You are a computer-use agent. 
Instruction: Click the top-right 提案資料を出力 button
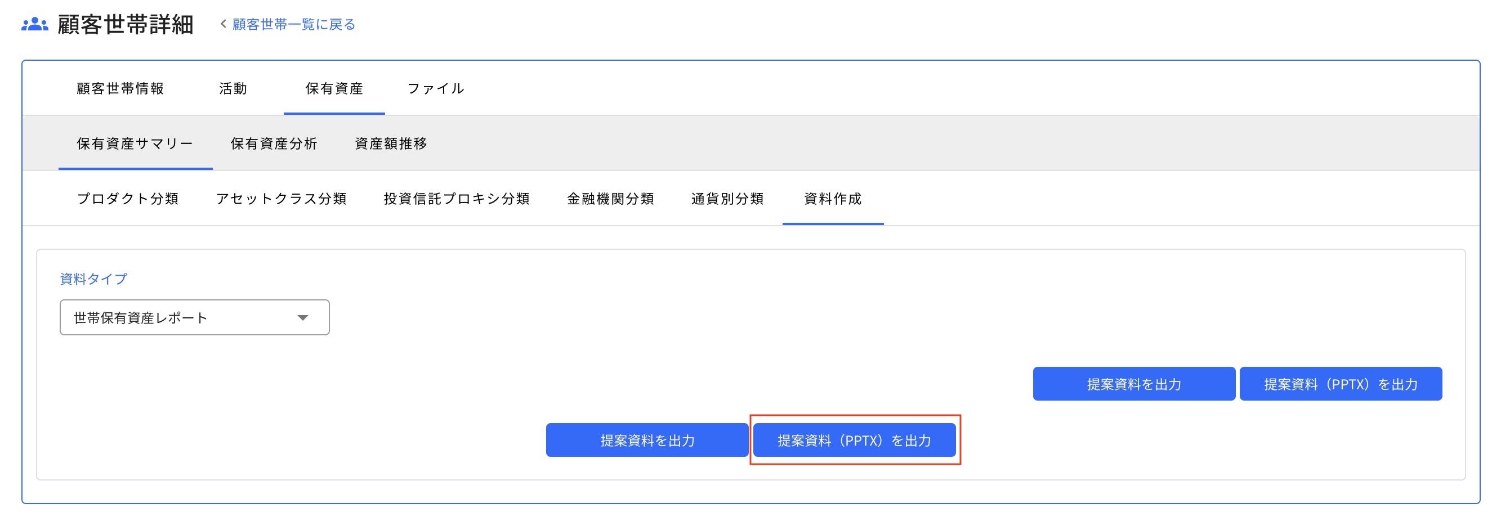click(x=1133, y=384)
